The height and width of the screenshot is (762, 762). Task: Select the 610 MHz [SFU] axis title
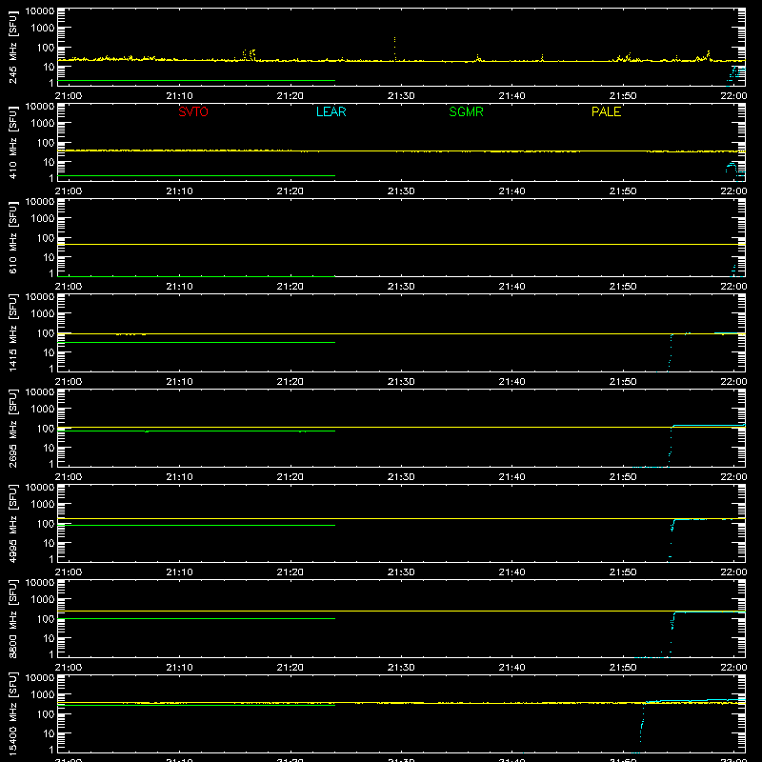(12, 238)
